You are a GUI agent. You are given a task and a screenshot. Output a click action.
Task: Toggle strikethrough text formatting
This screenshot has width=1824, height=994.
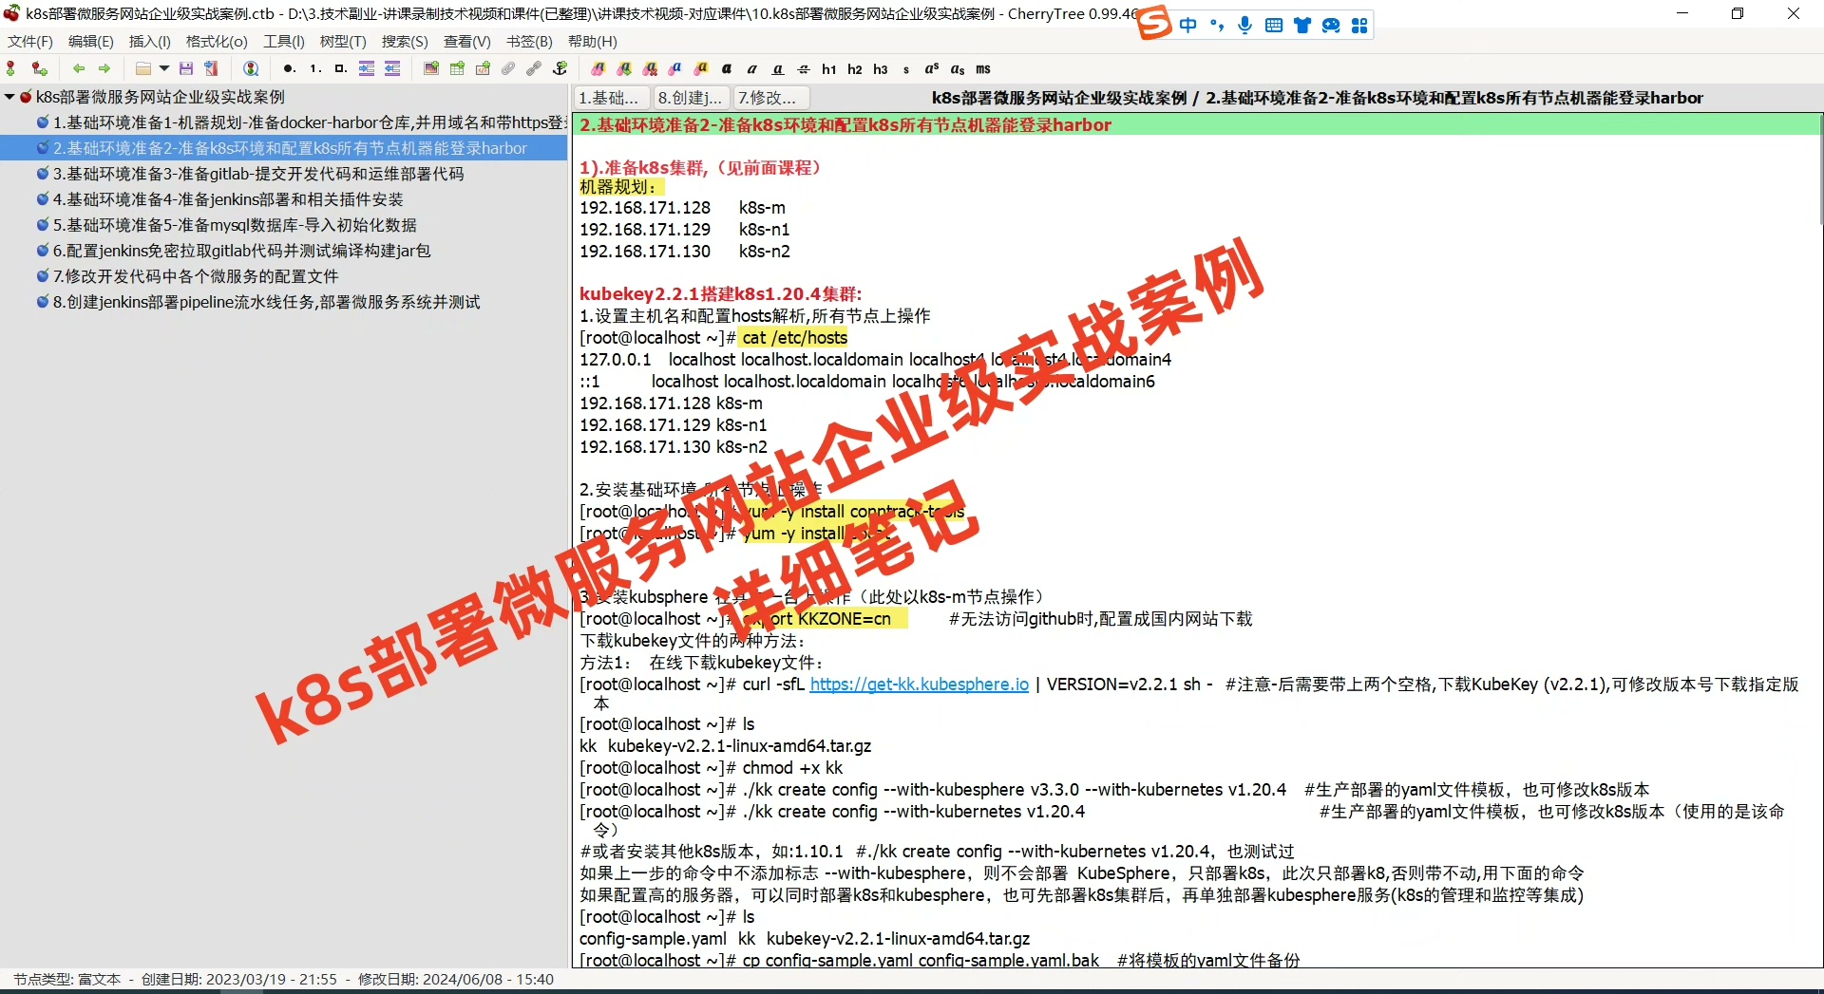pos(804,68)
